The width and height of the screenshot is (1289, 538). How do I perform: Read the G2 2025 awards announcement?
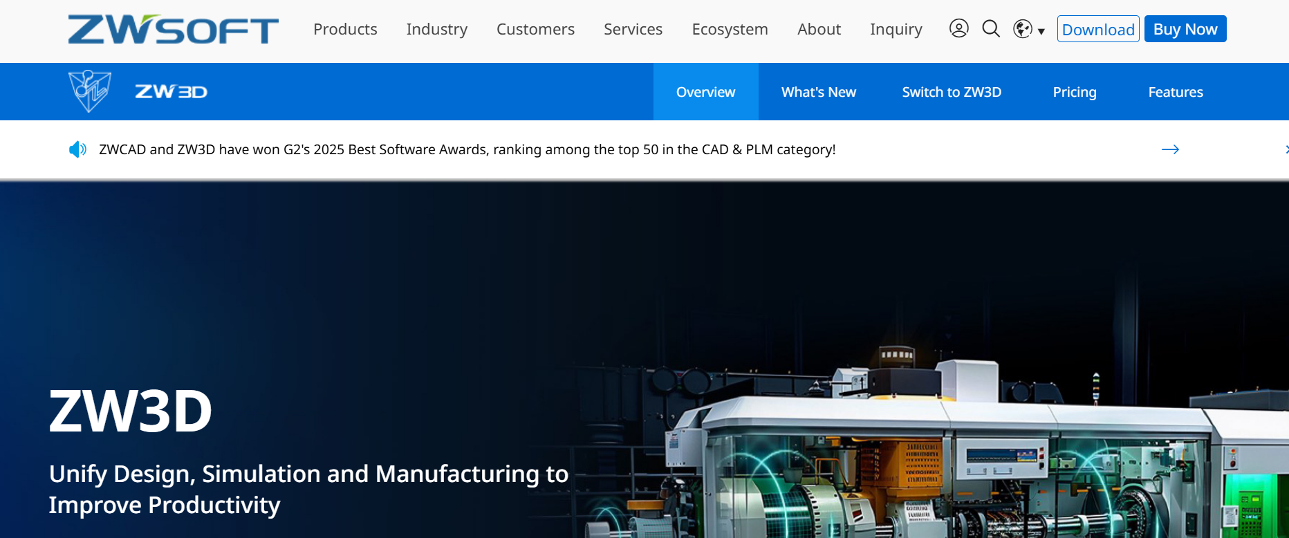click(x=467, y=149)
